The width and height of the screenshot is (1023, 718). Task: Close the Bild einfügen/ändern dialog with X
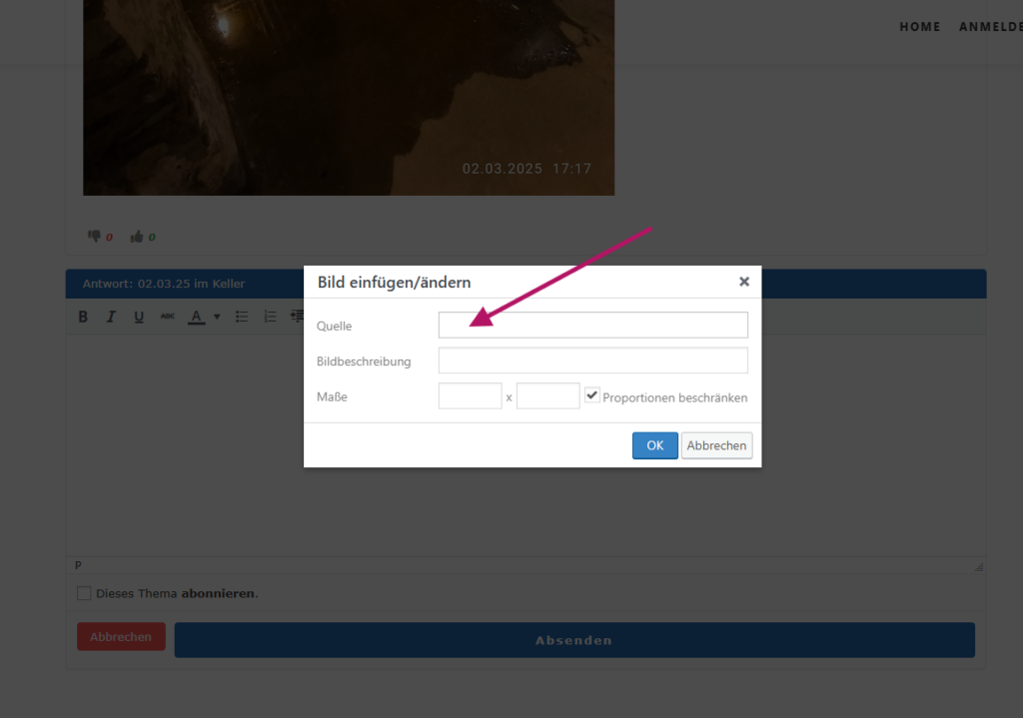coord(743,282)
